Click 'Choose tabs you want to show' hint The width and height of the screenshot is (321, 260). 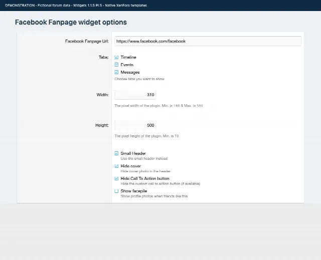(x=139, y=79)
